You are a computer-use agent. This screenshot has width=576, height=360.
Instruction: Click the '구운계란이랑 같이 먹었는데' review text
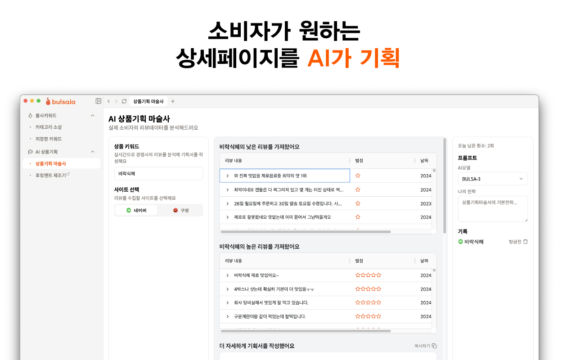tap(270, 316)
